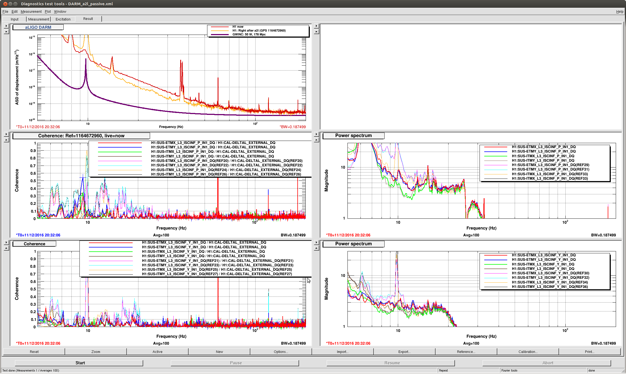Click the Resume button
Image resolution: width=626 pixels, height=374 pixels.
pyautogui.click(x=391, y=363)
